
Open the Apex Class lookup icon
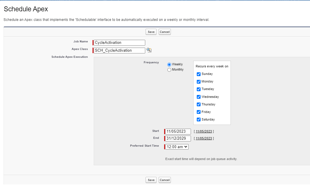point(149,50)
